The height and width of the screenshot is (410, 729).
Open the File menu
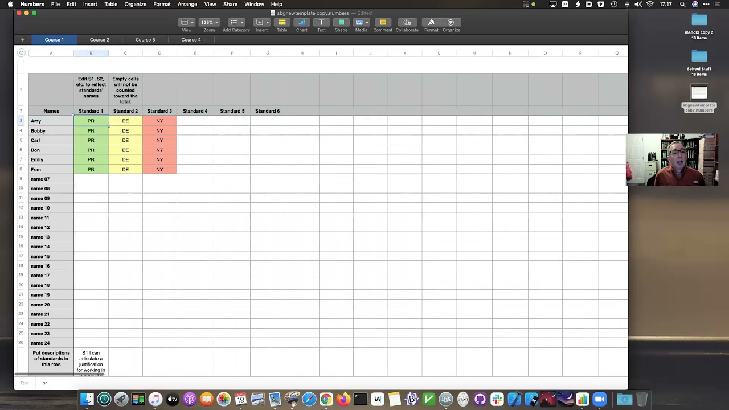tap(55, 4)
